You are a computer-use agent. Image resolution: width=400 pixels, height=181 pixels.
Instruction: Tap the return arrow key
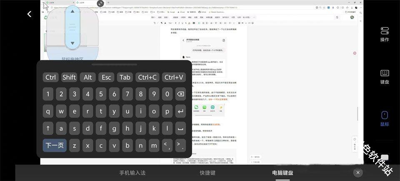(180, 111)
